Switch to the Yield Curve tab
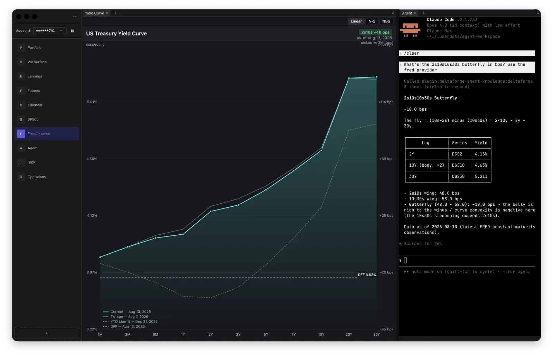This screenshot has height=356, width=553. click(94, 13)
